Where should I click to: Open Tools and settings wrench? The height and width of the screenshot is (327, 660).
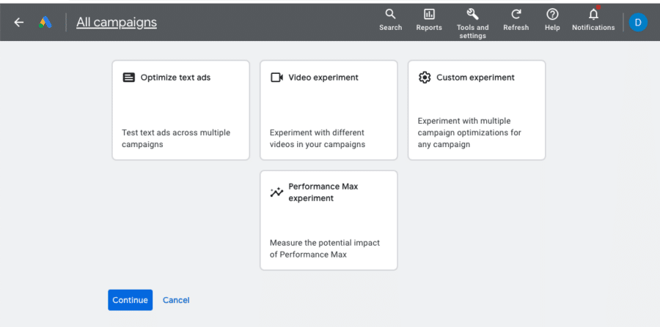pos(473,15)
